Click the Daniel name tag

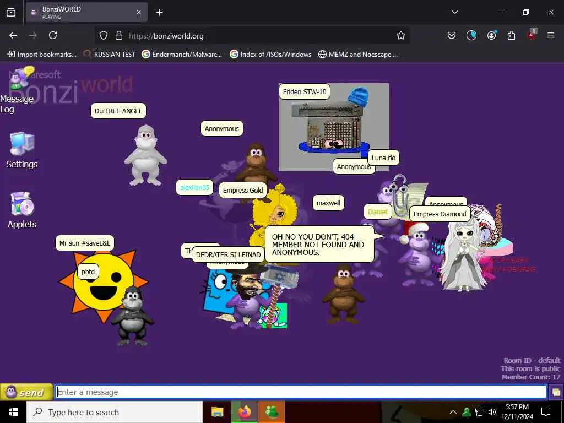pos(377,211)
